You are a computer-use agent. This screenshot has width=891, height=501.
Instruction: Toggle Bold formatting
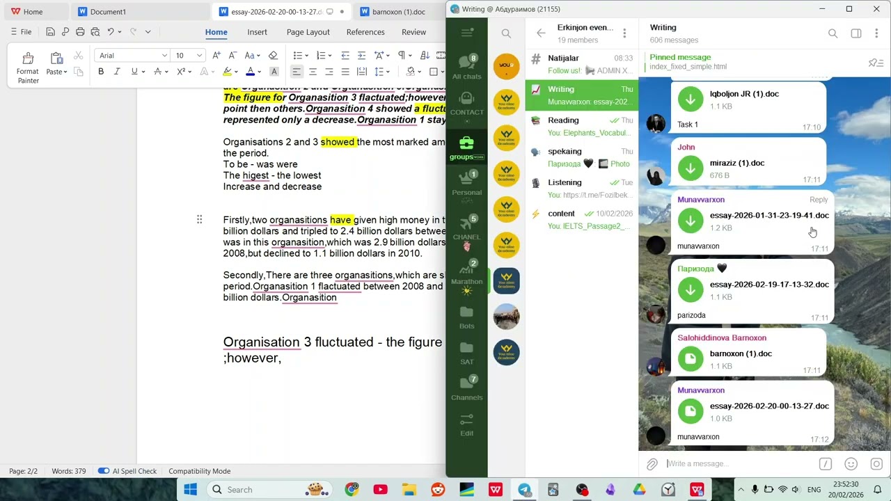click(x=101, y=71)
